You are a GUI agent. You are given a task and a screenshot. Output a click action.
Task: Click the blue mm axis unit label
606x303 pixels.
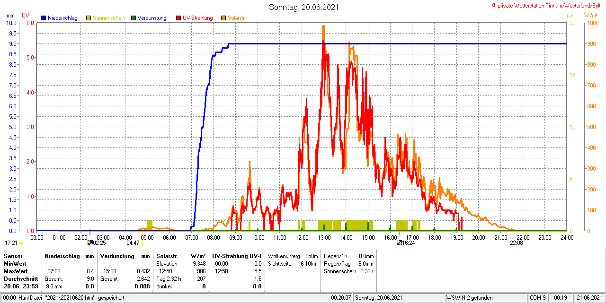(10, 16)
